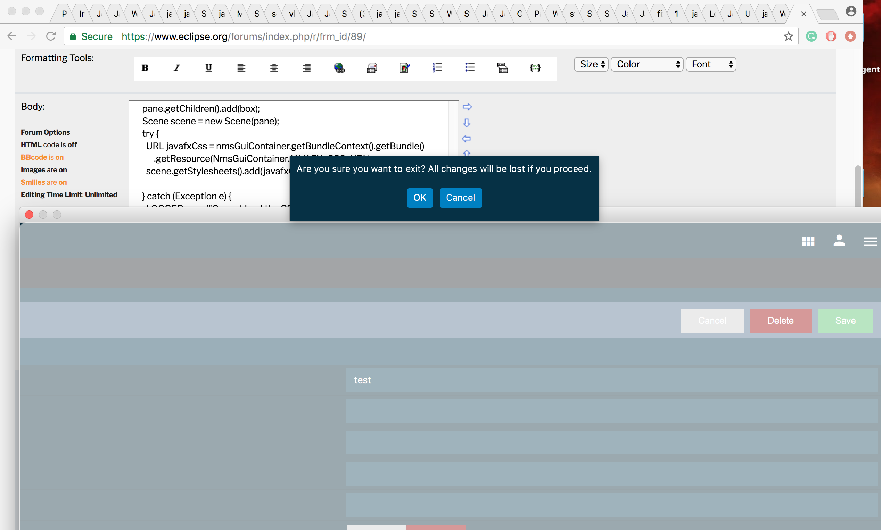Click the browser page vertical scrollbar

858,186
